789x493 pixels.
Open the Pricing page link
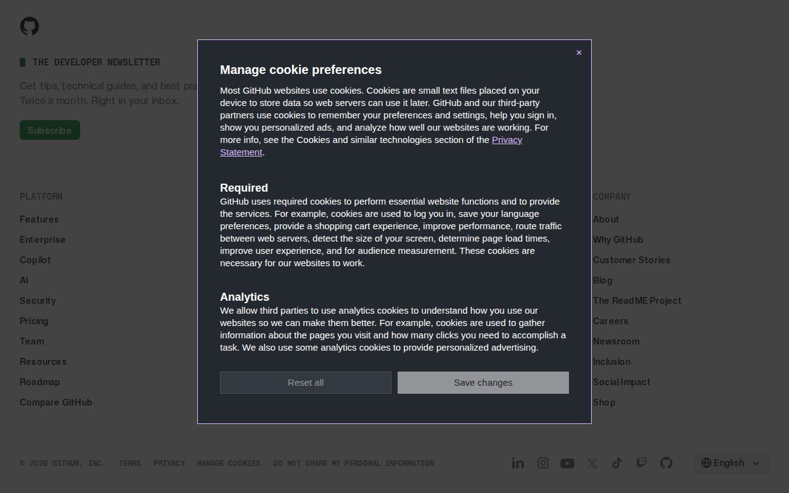pyautogui.click(x=34, y=321)
